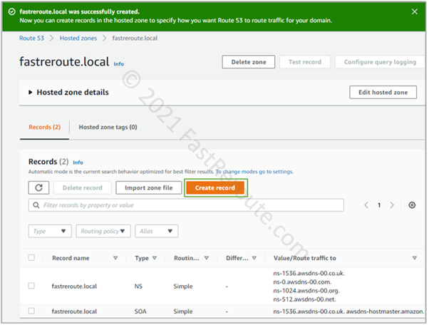Select the fastreroute.local SOA record checkbox

click(31, 311)
